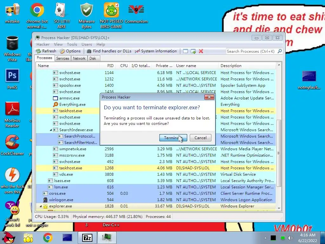The image size is (325, 244).
Task: Select the vds.exe process row
Action: click(156, 174)
